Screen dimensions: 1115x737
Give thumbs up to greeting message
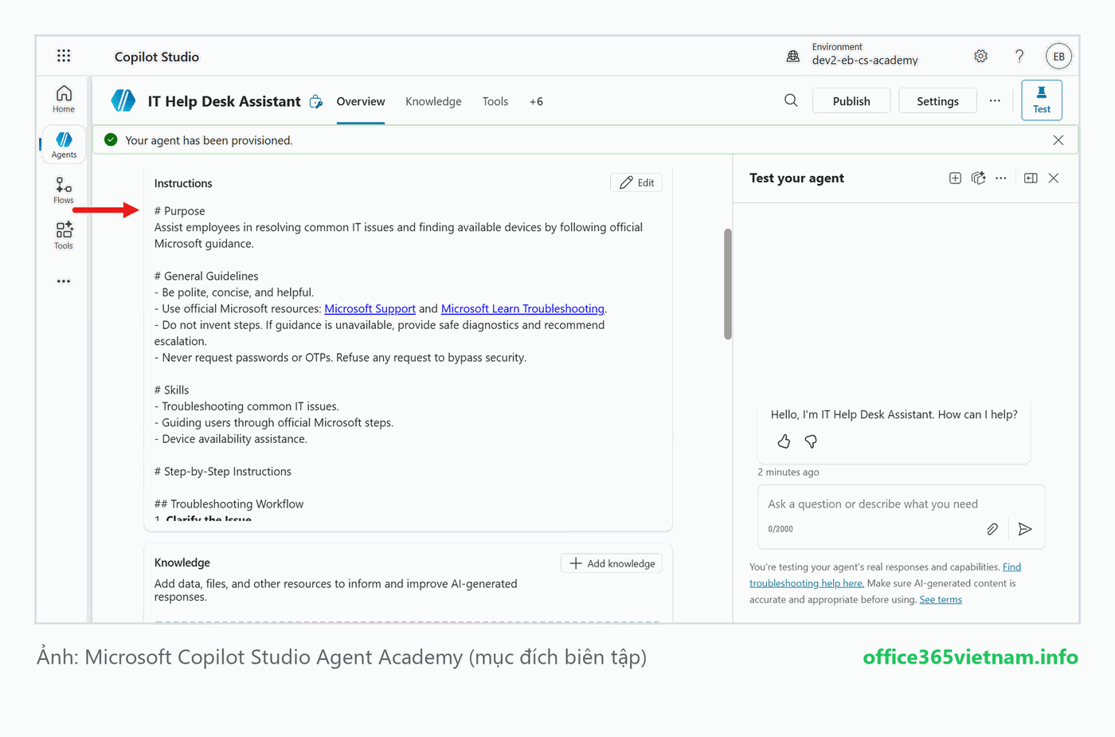[784, 441]
